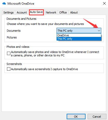Close the Microsoft OneDrive dialog
This screenshot has width=108, height=120.
pos(104,3)
